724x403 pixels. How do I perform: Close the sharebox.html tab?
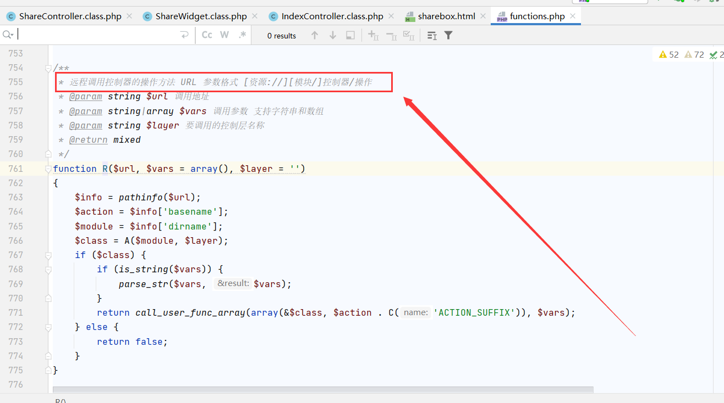point(483,16)
